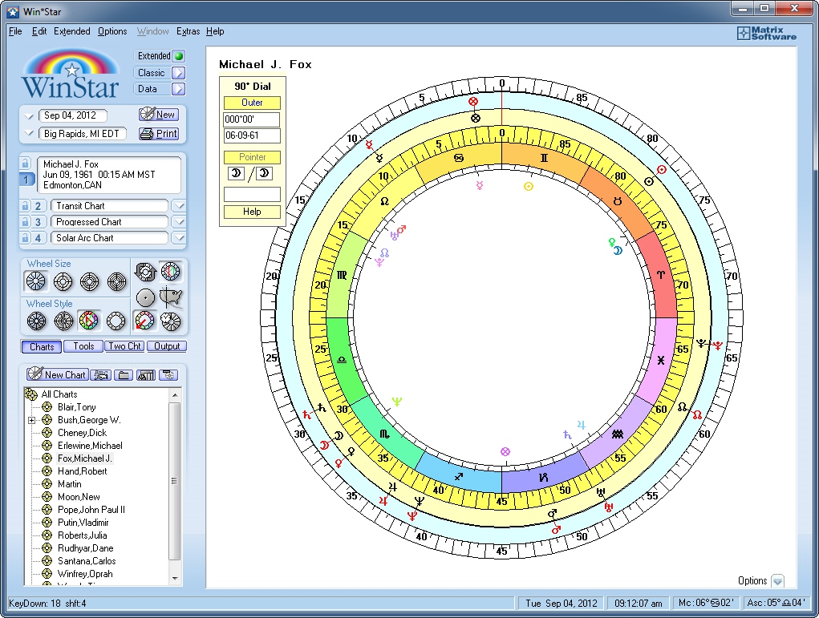Select second Moon pointer icon in dial panel
819x618 pixels.
(x=264, y=174)
